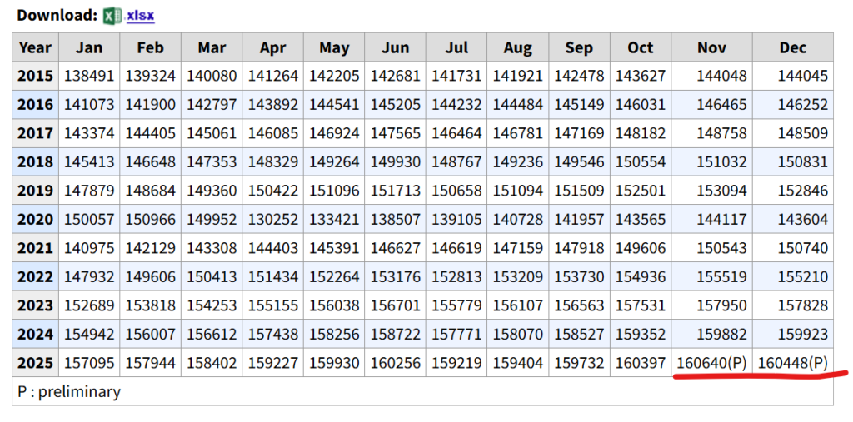Select the Jul column header

tap(456, 47)
